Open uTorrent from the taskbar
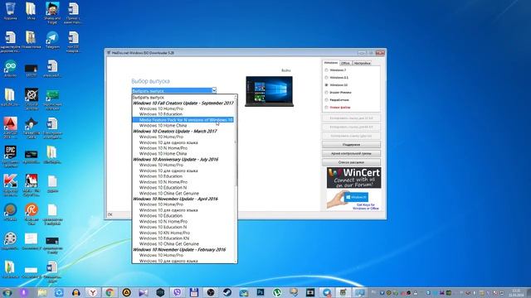 tap(277, 292)
